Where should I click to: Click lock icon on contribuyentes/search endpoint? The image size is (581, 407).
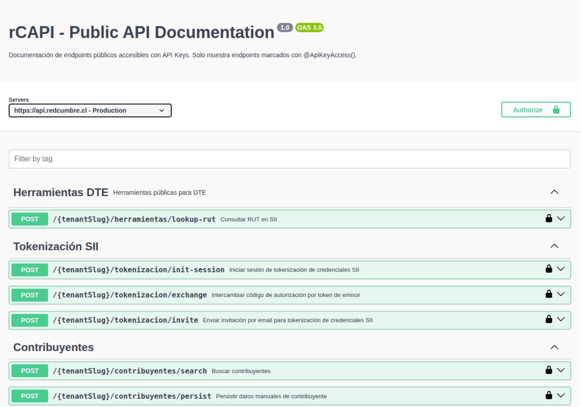click(548, 370)
